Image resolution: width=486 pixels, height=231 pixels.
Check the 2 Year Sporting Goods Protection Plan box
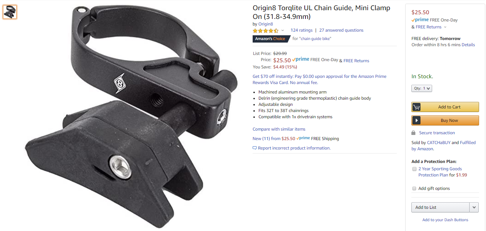(x=414, y=169)
